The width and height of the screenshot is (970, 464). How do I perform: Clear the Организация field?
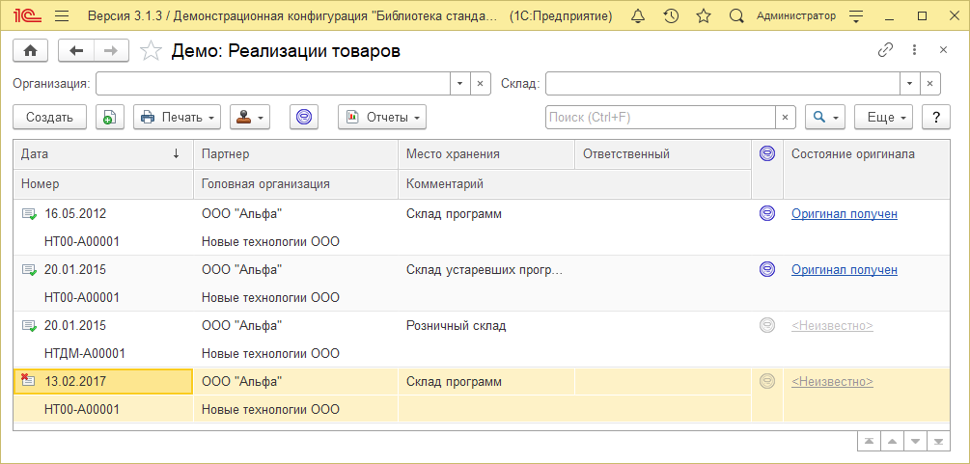pyautogui.click(x=480, y=84)
